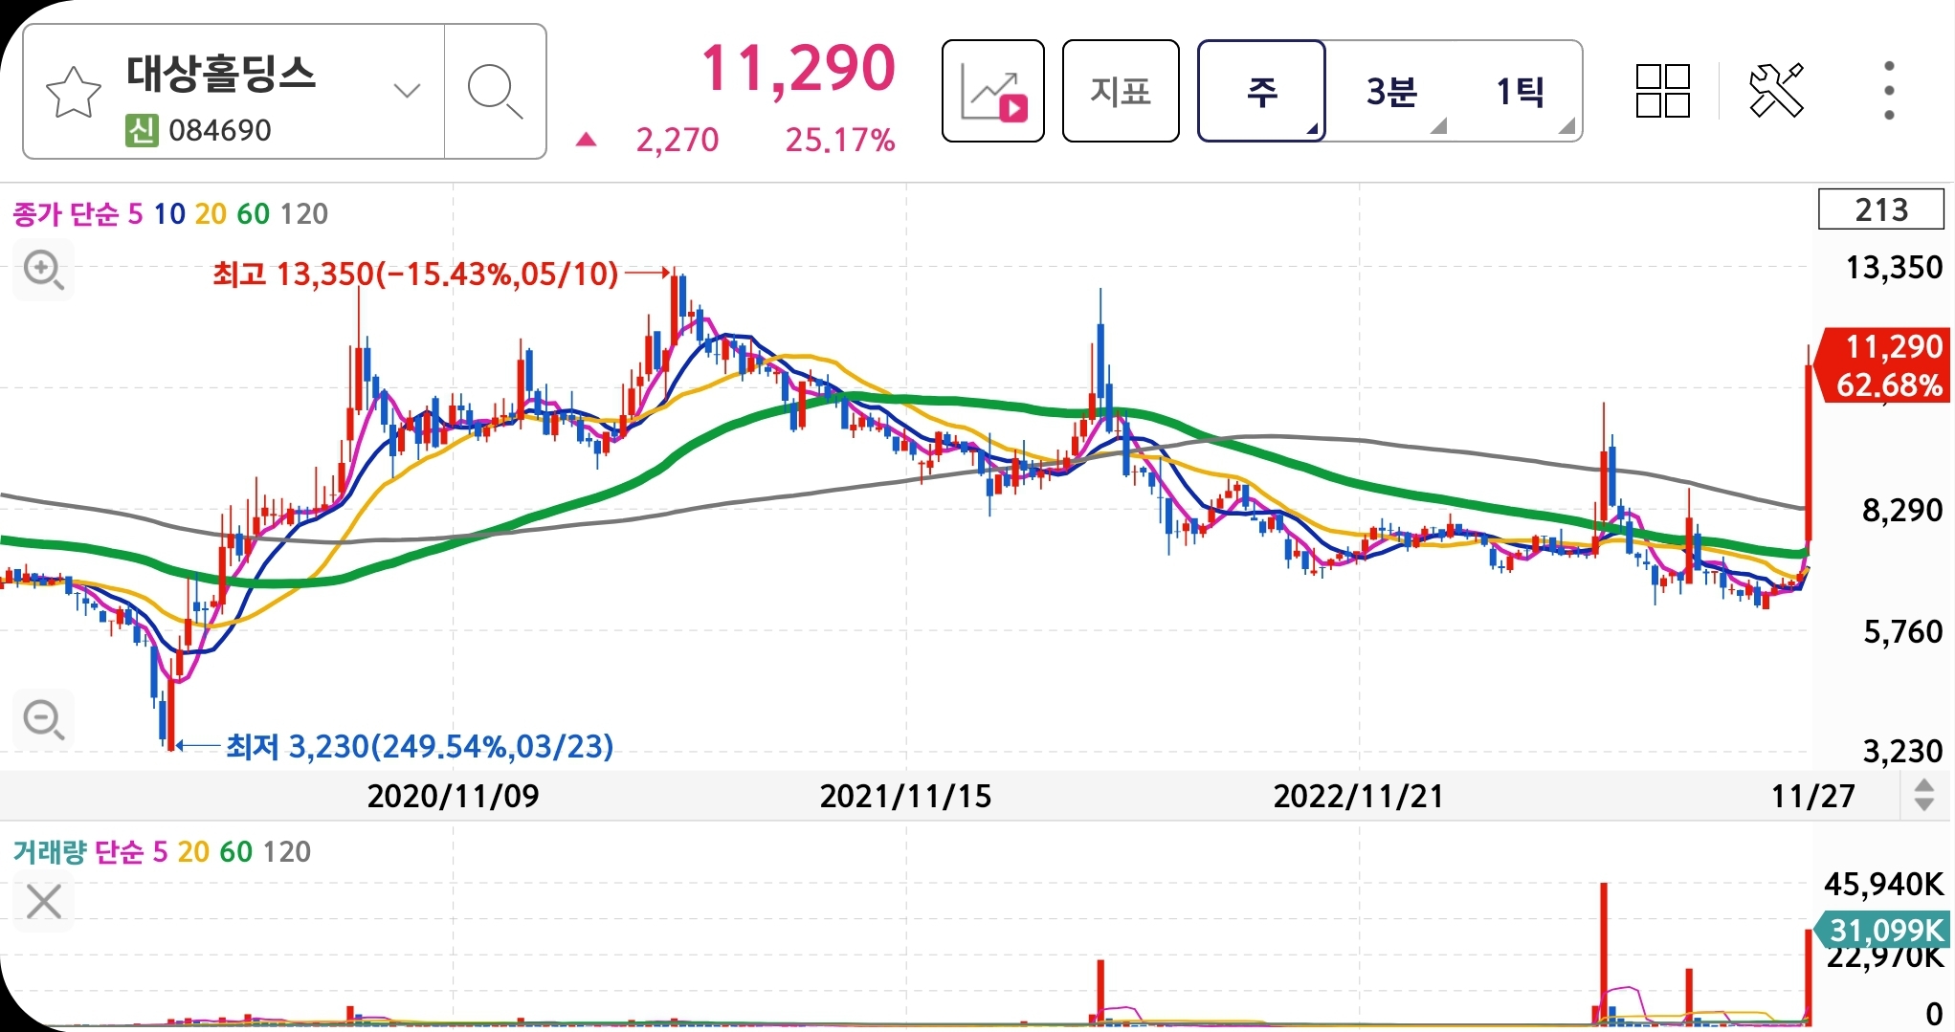Click the 11/27 date label
The image size is (1955, 1032).
[1813, 796]
